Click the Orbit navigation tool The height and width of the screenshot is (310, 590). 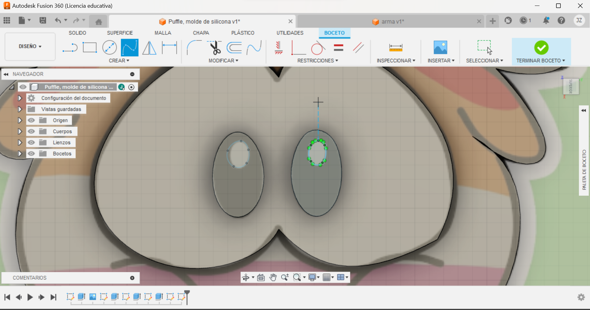[246, 277]
